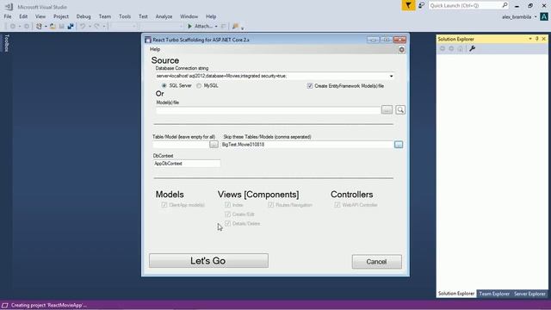Image resolution: width=551 pixels, height=310 pixels.
Task: Open the Project menu
Action: point(61,16)
